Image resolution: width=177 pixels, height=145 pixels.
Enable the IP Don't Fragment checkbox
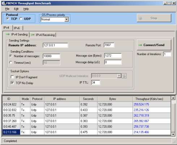(12, 77)
